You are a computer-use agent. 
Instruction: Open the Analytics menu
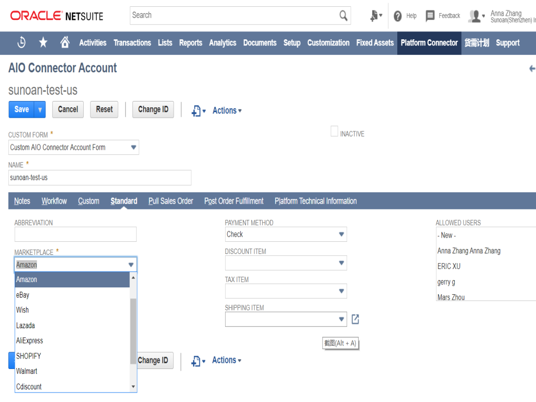pyautogui.click(x=222, y=43)
